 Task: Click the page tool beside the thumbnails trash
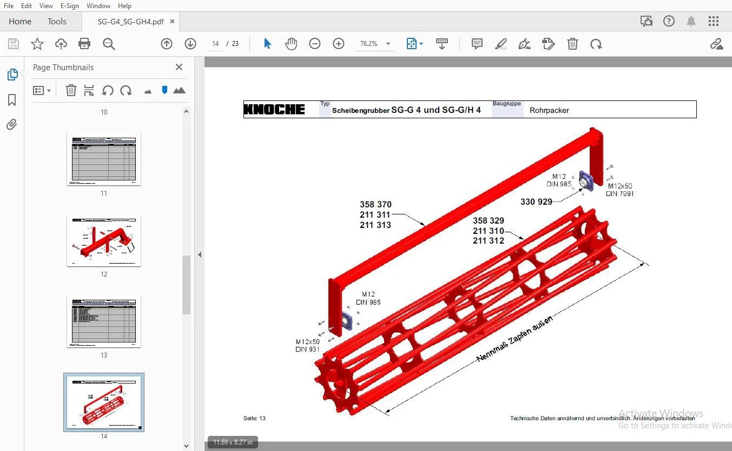tap(89, 91)
